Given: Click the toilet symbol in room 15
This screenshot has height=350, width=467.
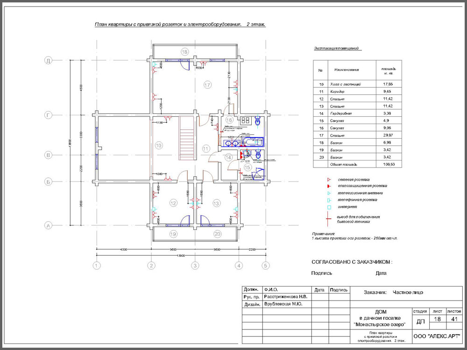Looking at the screenshot, I should coord(258,154).
